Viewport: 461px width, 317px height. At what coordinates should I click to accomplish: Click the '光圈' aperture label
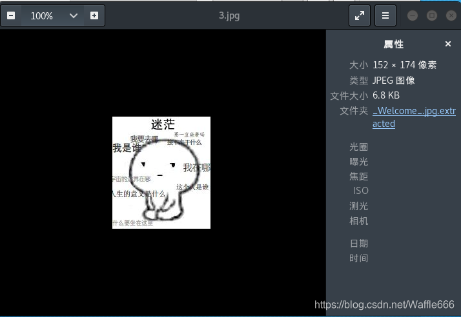coord(359,147)
